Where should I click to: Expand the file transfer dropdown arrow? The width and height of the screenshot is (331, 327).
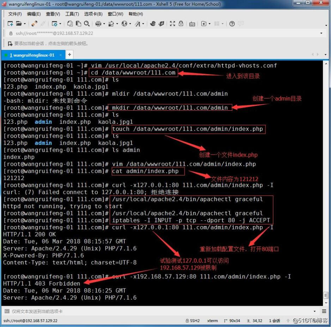(117, 24)
